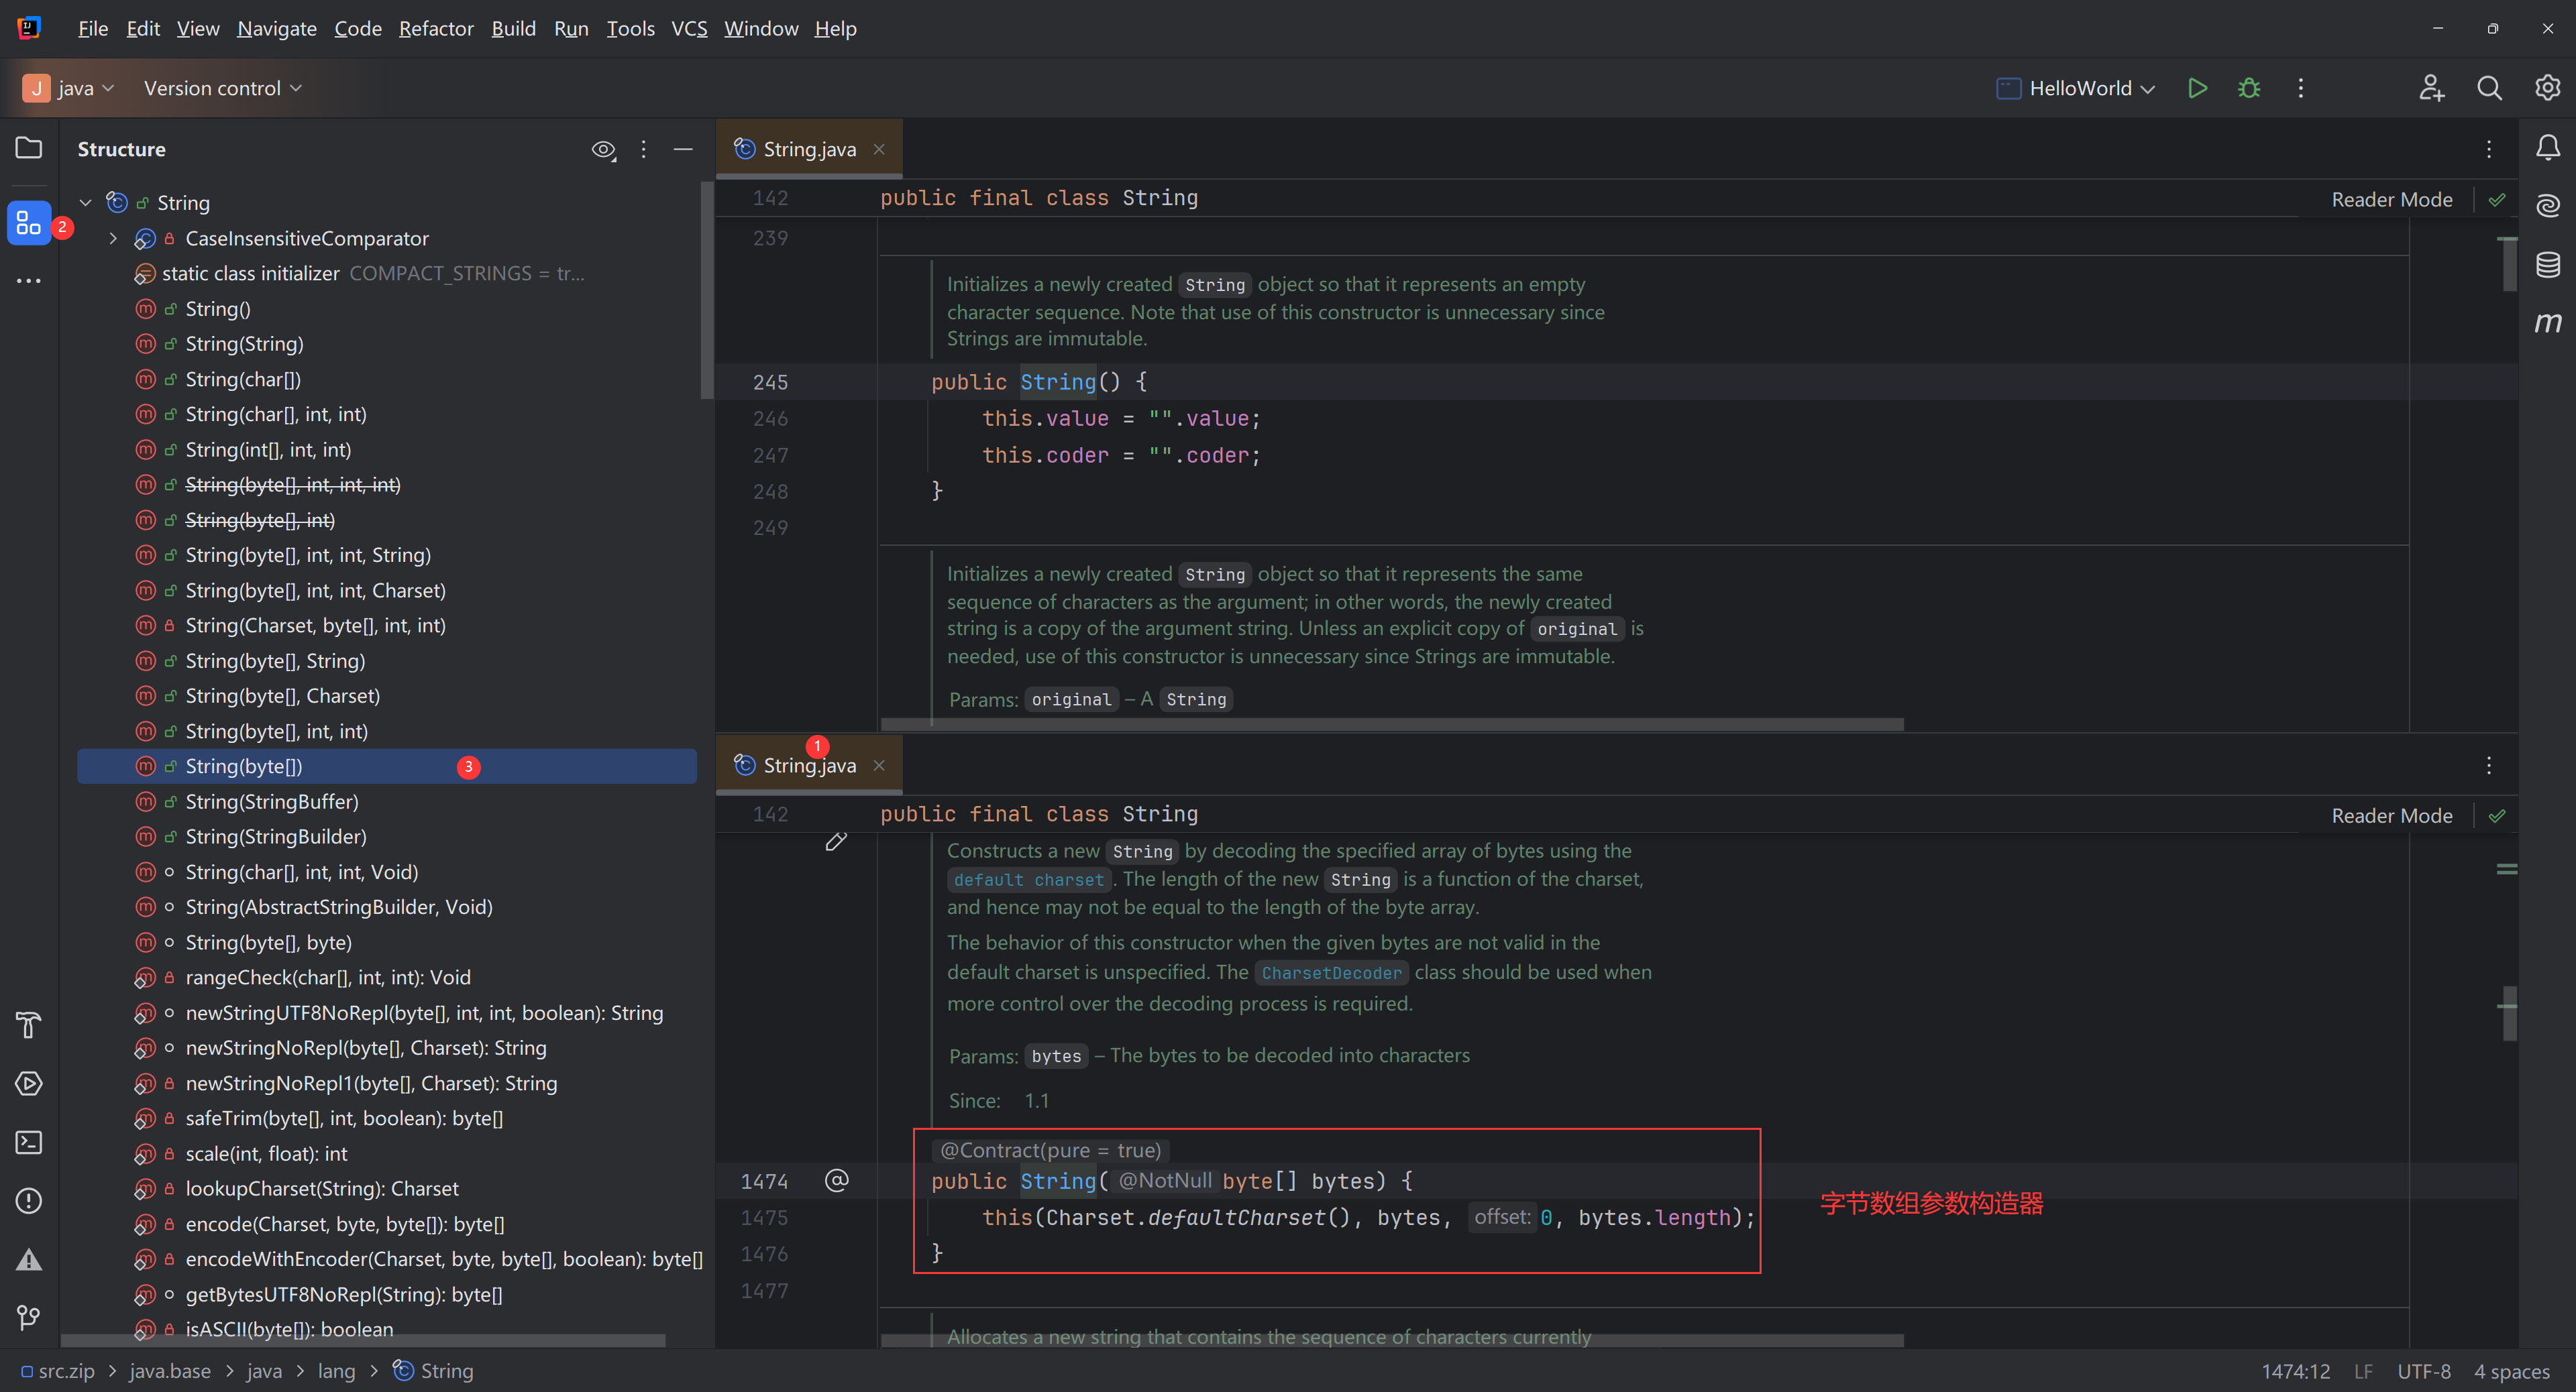The height and width of the screenshot is (1392, 2576).
Task: Open the Project folder tool window
Action: point(29,148)
